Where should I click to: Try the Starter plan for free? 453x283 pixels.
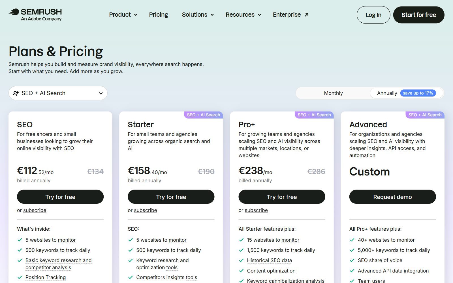171,197
